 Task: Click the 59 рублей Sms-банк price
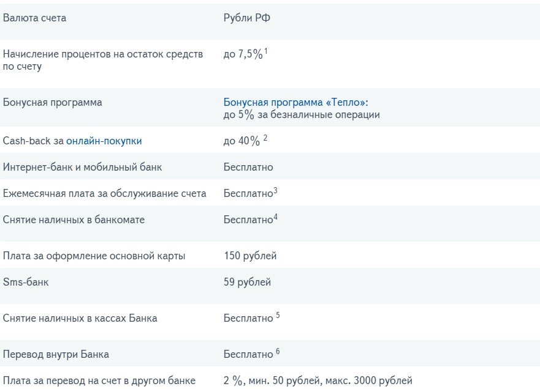click(x=247, y=282)
